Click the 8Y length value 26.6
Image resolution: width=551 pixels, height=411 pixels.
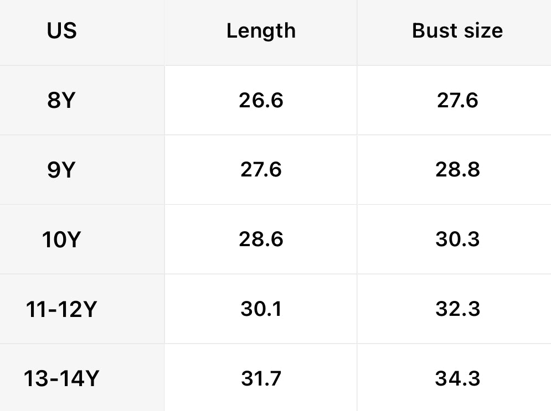click(261, 101)
